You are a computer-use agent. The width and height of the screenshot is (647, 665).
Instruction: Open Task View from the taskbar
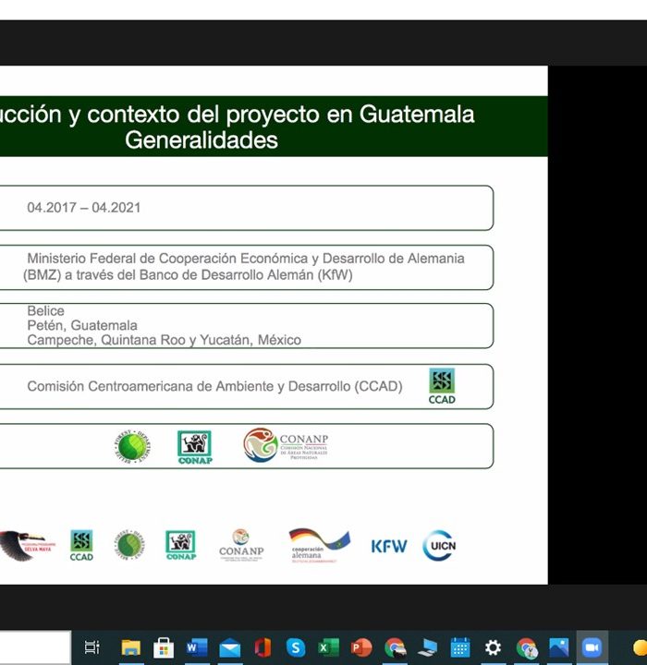(x=92, y=647)
